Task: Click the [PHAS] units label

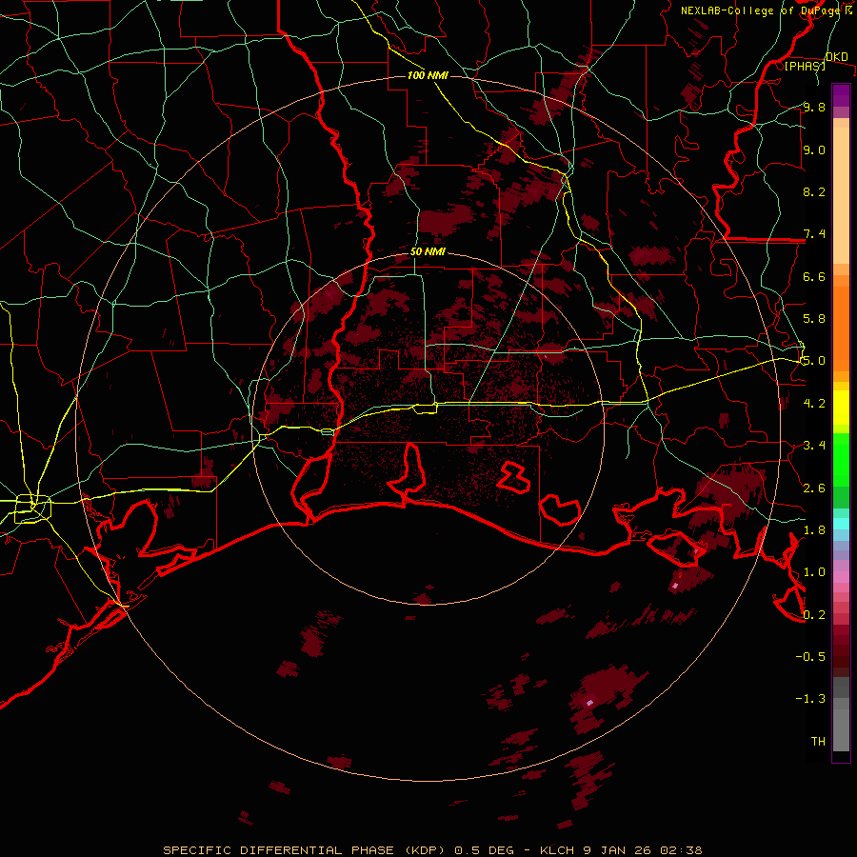Action: (805, 66)
